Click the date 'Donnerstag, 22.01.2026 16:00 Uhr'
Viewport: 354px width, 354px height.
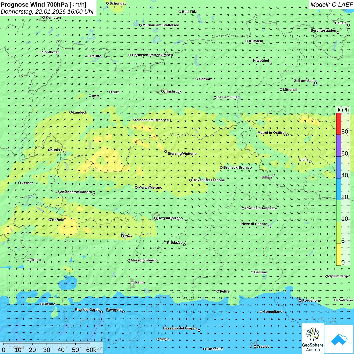[x=47, y=12]
